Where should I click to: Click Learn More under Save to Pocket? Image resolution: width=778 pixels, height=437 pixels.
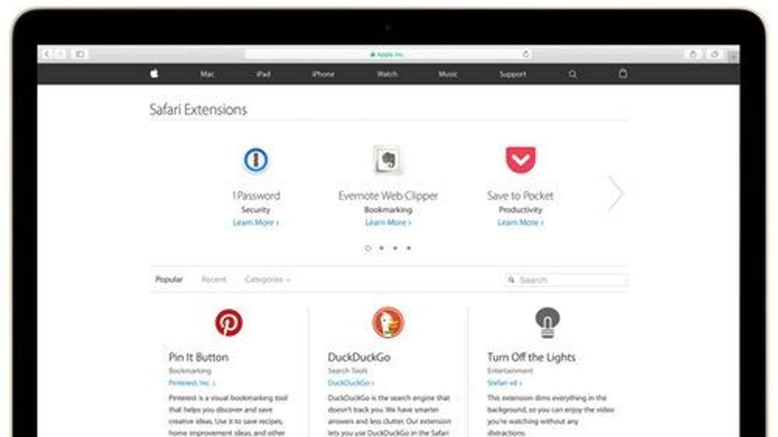pyautogui.click(x=521, y=223)
